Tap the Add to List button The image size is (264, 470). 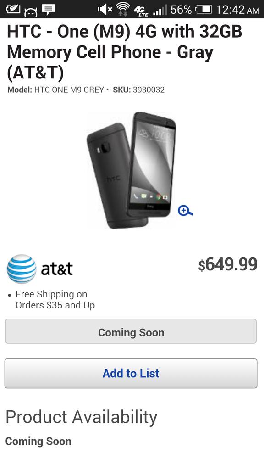pyautogui.click(x=131, y=373)
